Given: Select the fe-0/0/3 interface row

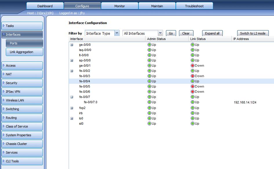Looking at the screenshot, I should tap(171, 76).
